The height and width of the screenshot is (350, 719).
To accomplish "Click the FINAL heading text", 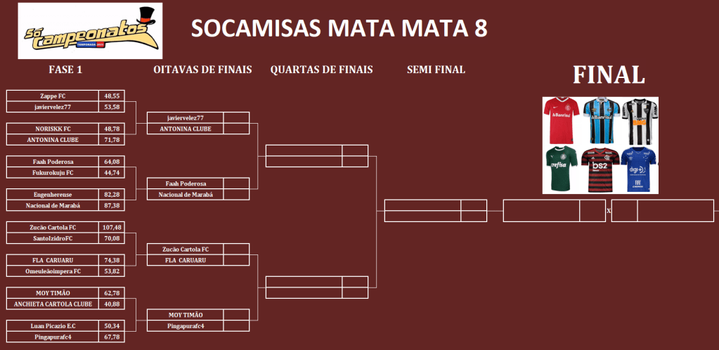I will coord(609,75).
